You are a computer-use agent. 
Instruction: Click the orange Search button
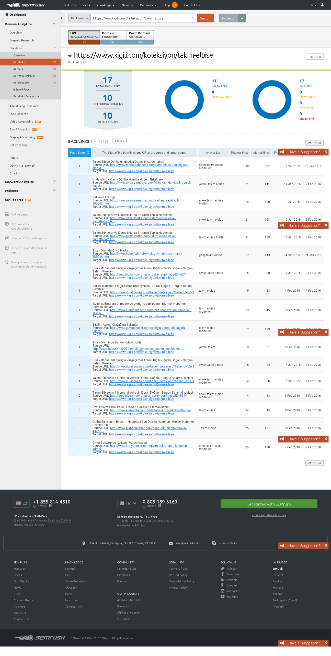(205, 18)
